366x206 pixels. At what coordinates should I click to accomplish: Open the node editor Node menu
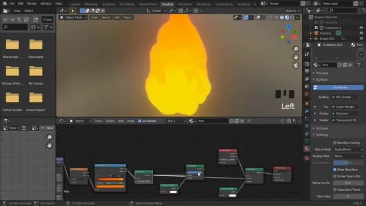point(131,121)
